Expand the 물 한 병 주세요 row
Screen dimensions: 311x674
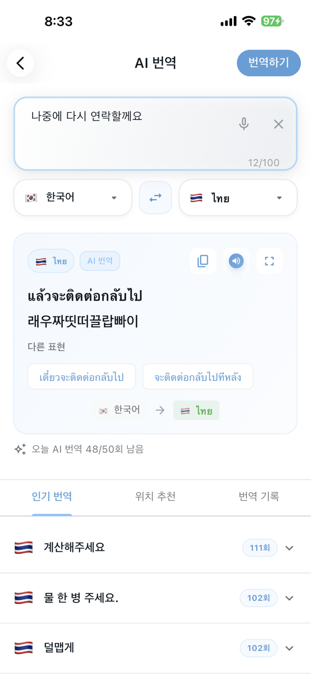pyautogui.click(x=289, y=598)
